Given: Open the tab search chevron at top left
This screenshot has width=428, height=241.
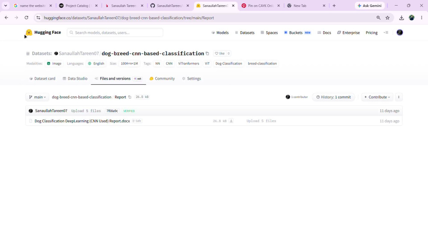Looking at the screenshot, I should (6, 6).
